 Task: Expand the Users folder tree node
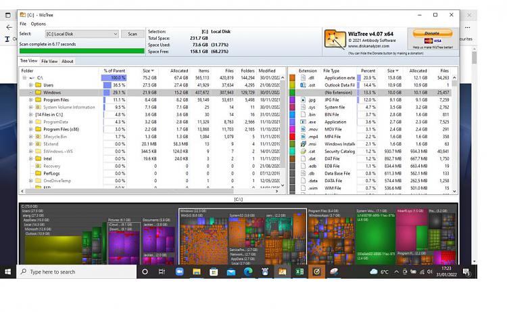tap(30, 85)
